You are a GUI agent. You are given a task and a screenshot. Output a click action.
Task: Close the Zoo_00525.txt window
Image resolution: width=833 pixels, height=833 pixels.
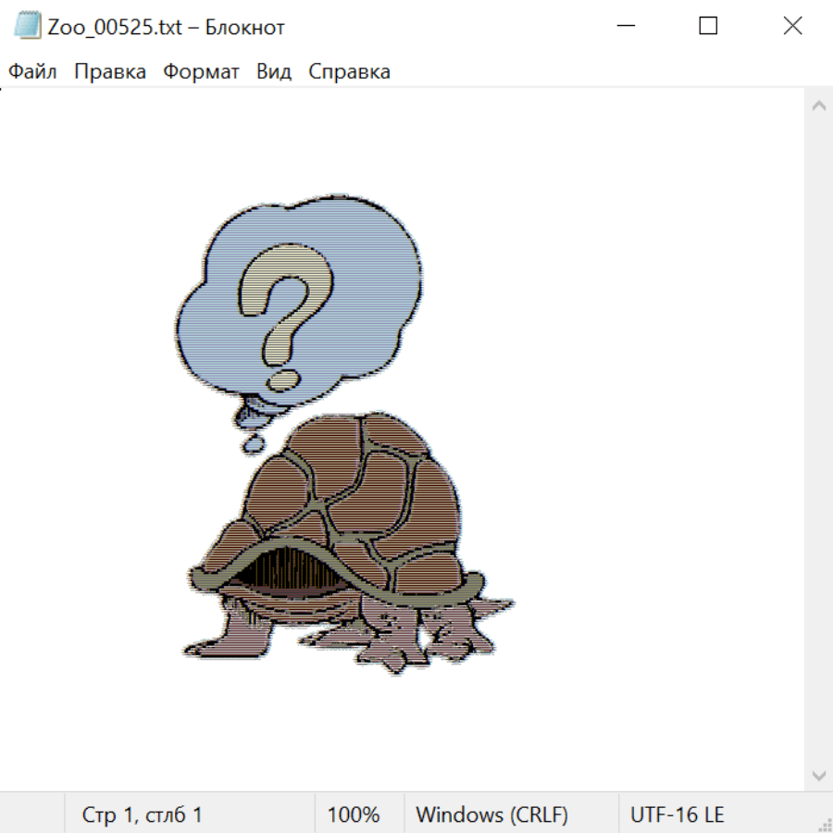(792, 27)
